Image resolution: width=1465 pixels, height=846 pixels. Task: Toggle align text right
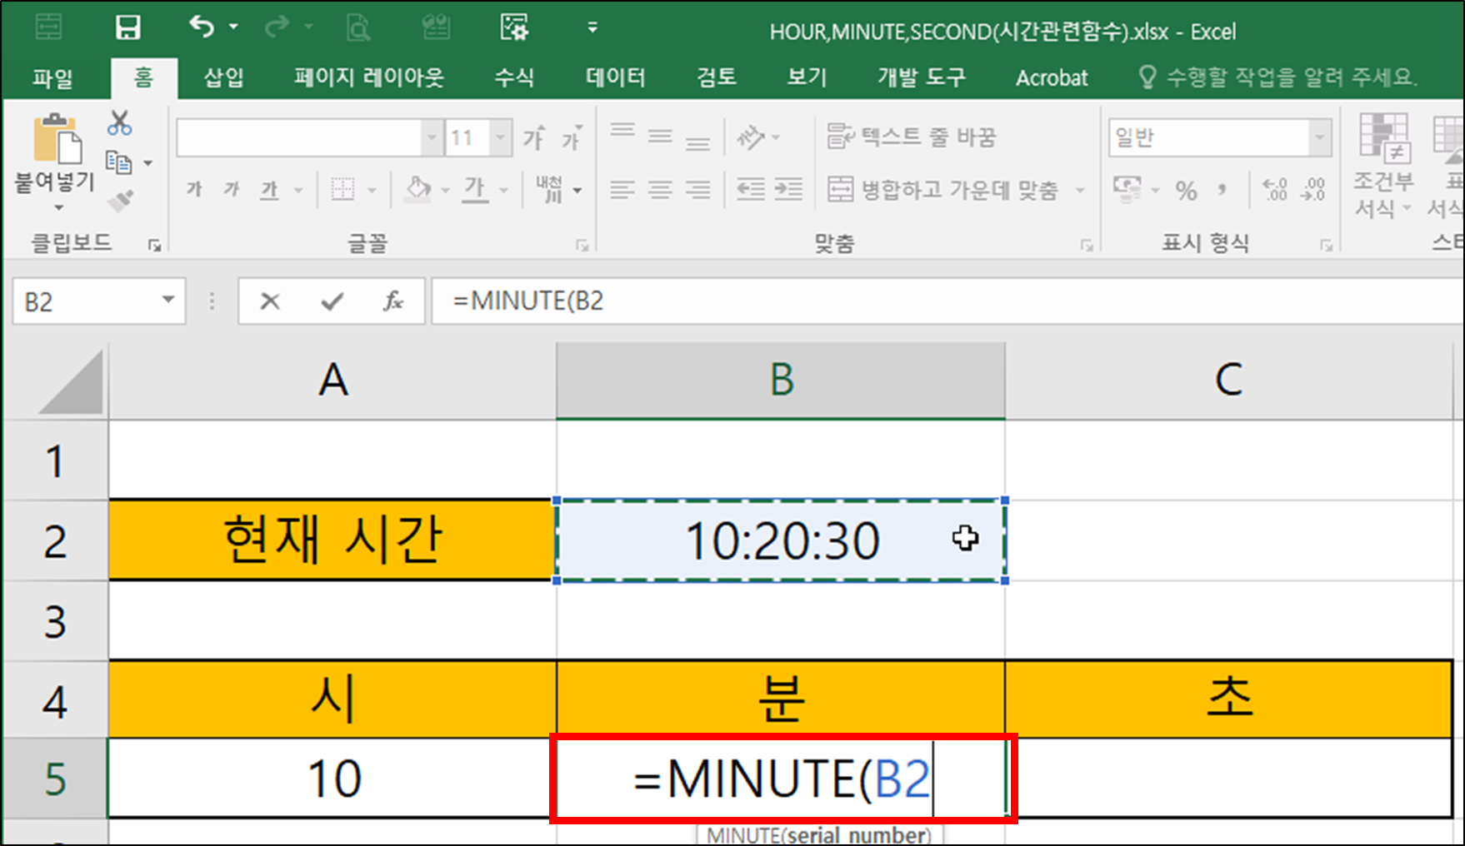pos(697,190)
